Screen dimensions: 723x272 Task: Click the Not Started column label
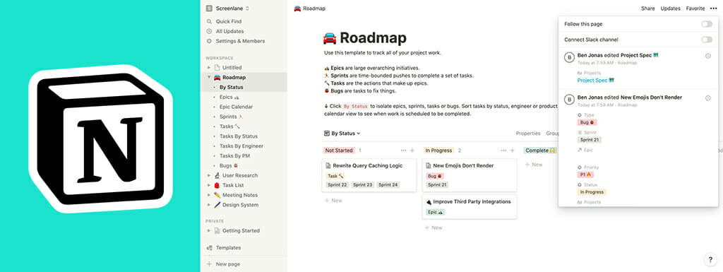click(339, 150)
